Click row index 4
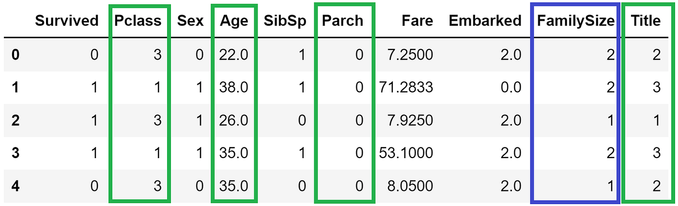Image resolution: width=678 pixels, height=206 pixels. (15, 186)
